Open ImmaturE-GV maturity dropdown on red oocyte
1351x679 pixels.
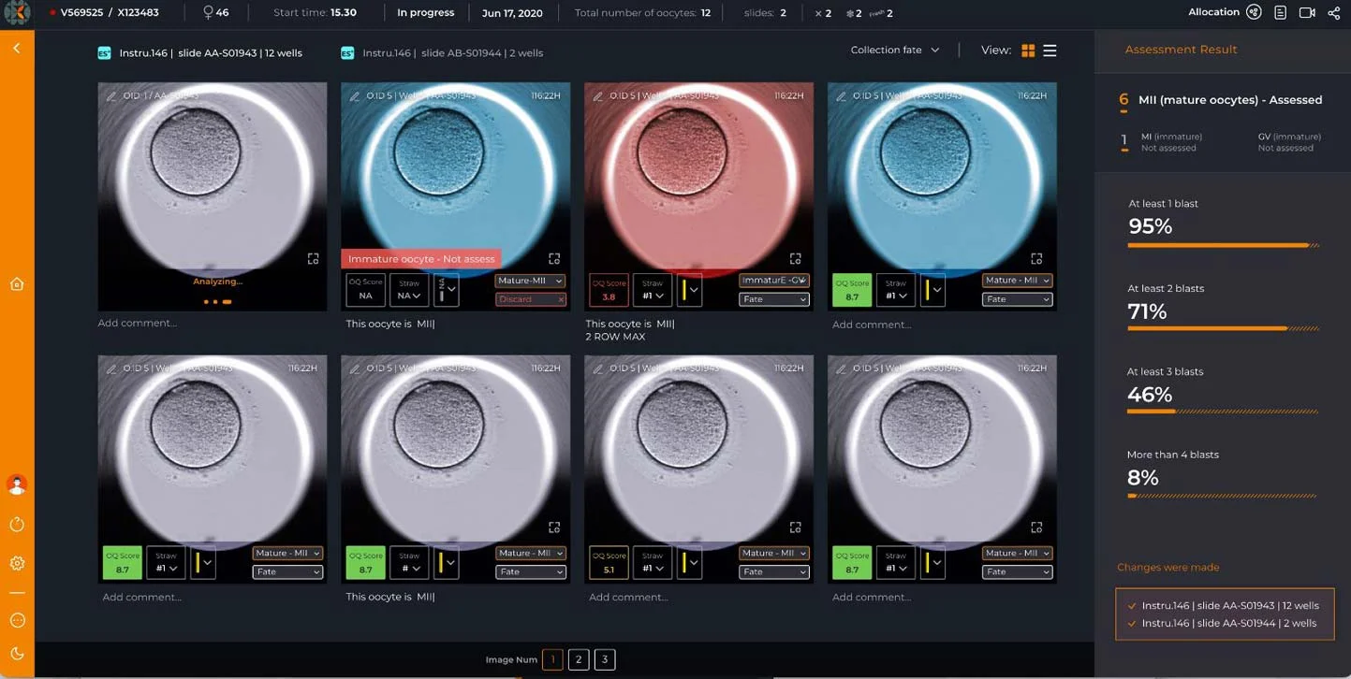point(773,281)
